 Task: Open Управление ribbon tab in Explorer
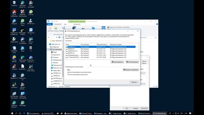click(x=77, y=24)
